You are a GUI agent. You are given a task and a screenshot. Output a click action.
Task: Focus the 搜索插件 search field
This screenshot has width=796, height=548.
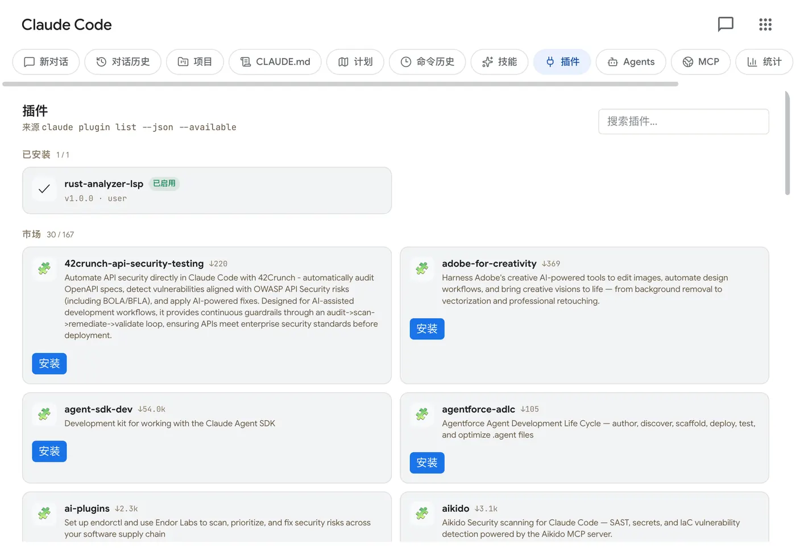click(683, 122)
